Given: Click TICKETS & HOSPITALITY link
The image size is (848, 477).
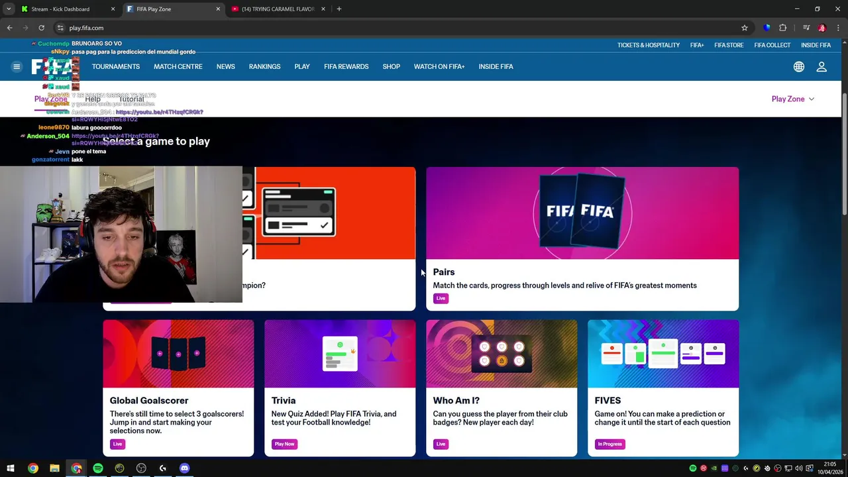Looking at the screenshot, I should point(649,45).
